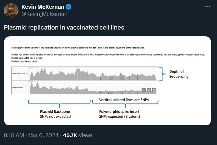
Task: Click the OVCAR-P1-P89715 bam Coverage track label
Action: pyautogui.click(x=20, y=74)
